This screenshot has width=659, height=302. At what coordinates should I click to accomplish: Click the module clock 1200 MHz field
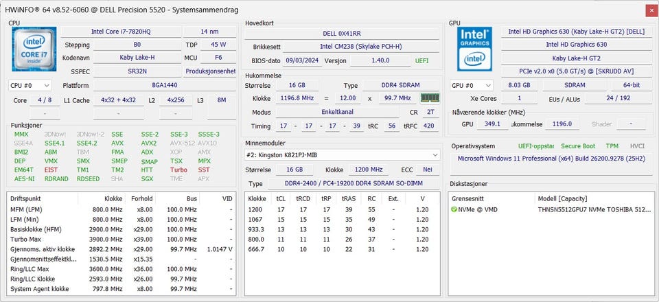coord(368,170)
